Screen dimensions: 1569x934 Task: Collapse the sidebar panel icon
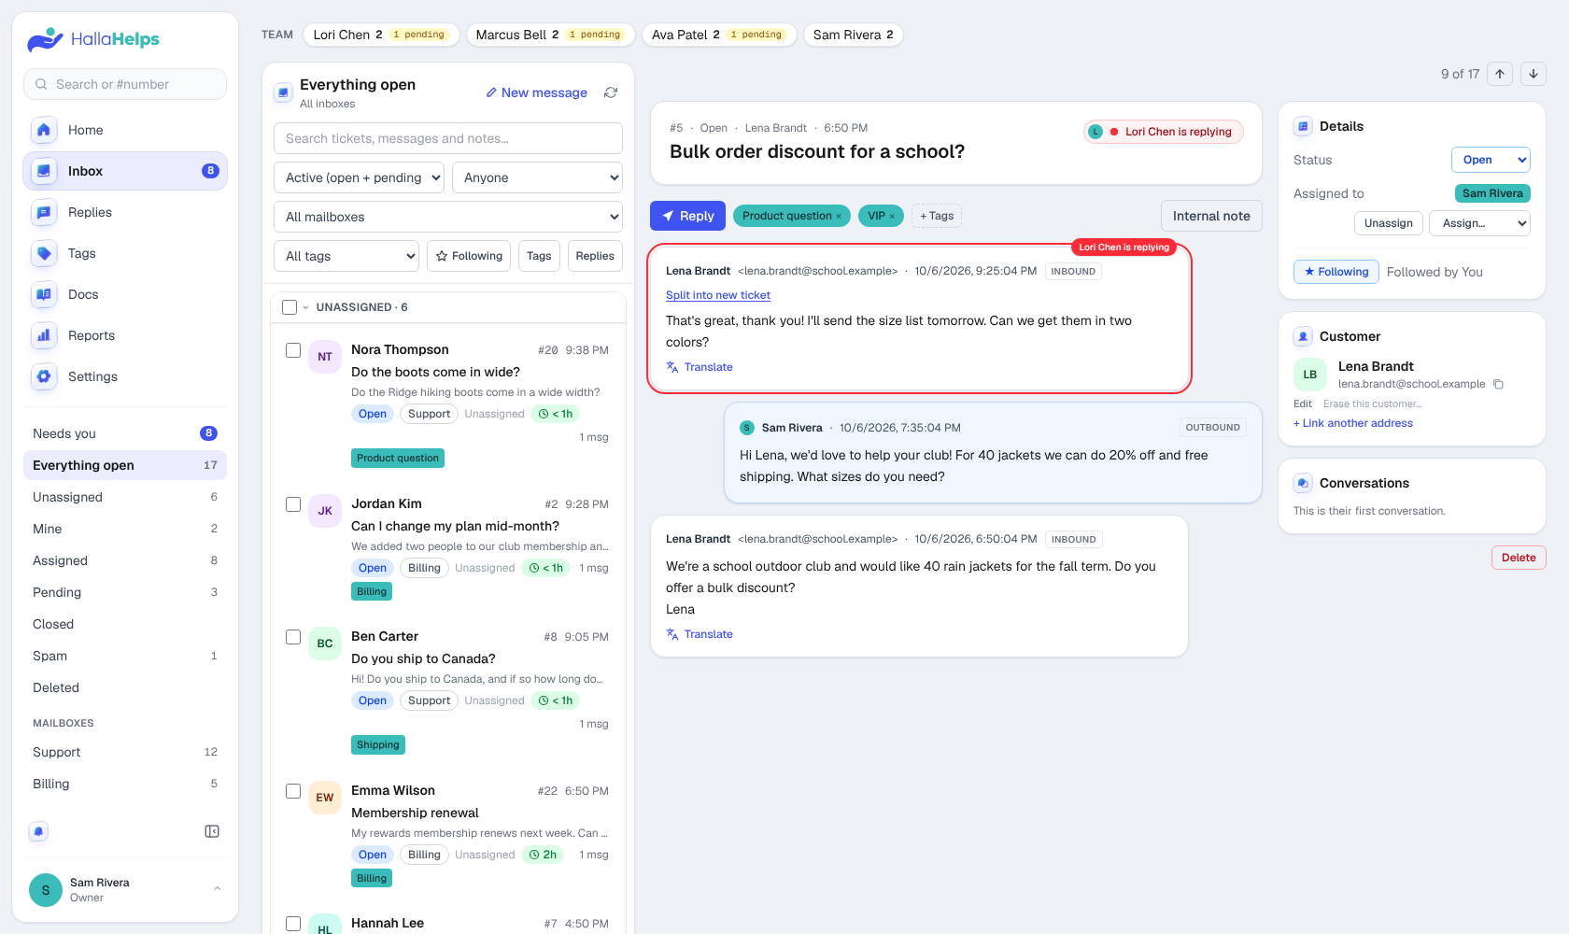coord(212,831)
